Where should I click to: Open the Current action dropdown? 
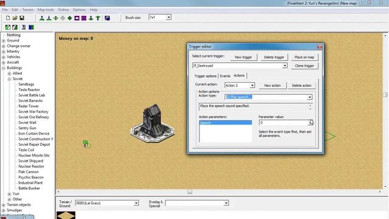coord(252,85)
